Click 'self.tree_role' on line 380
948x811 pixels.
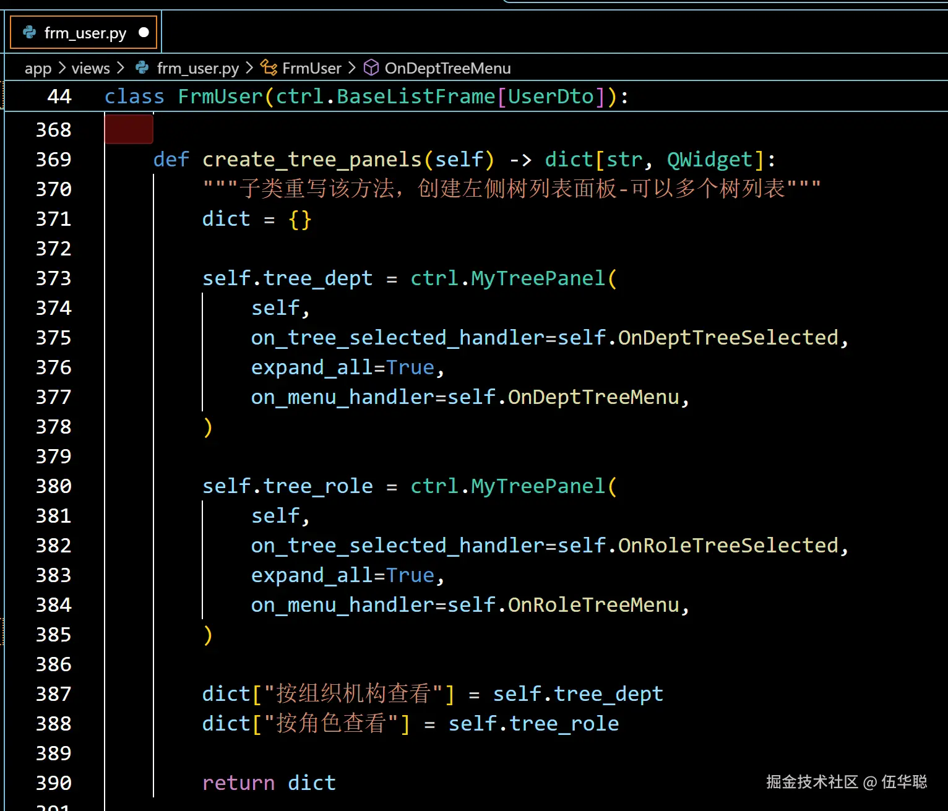click(288, 486)
